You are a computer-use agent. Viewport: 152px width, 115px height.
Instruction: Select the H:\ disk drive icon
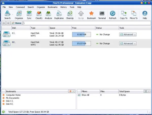click(x=7, y=43)
